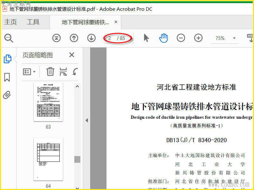The image size is (254, 190).
Task: Delete selected pages with trash icon
Action: (50, 72)
